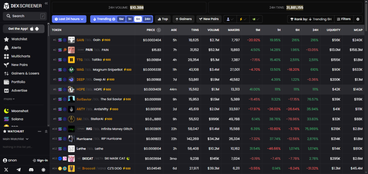
Task: Click the anon user avatar
Action: (5, 160)
